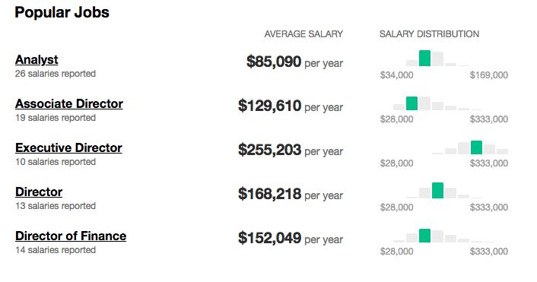The height and width of the screenshot is (282, 537).
Task: Click the $152,049 Director of Finance salary
Action: 269,238
